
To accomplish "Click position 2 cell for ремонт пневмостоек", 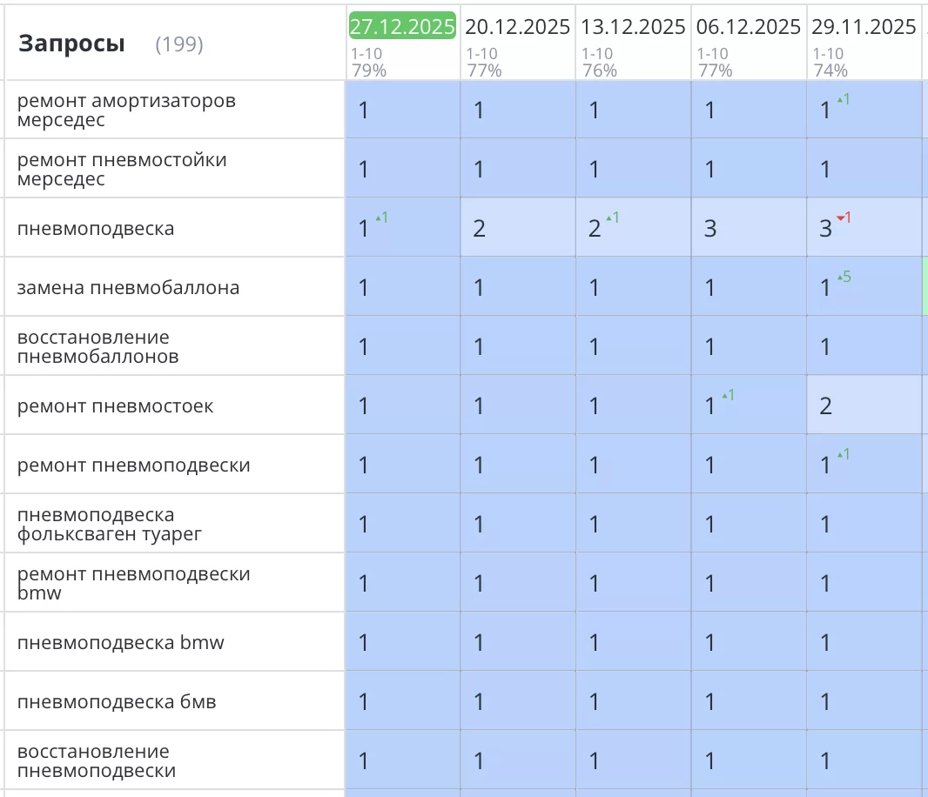I will click(826, 405).
